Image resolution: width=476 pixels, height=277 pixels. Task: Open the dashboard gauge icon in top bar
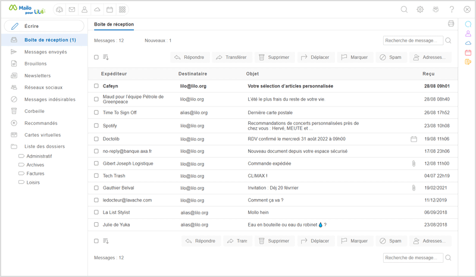(x=59, y=10)
